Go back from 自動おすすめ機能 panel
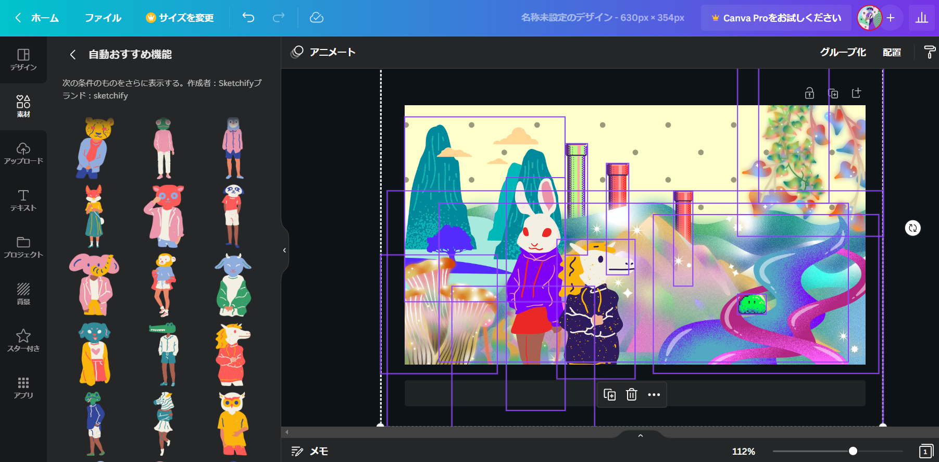939x462 pixels. pyautogui.click(x=73, y=54)
